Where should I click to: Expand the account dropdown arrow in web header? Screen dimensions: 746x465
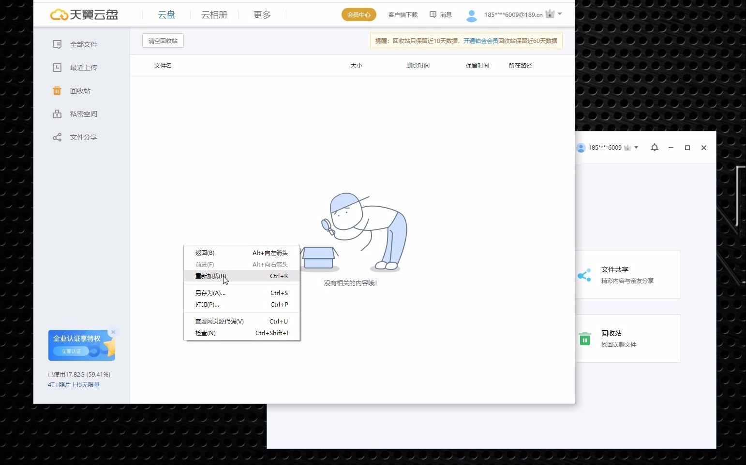click(x=560, y=14)
